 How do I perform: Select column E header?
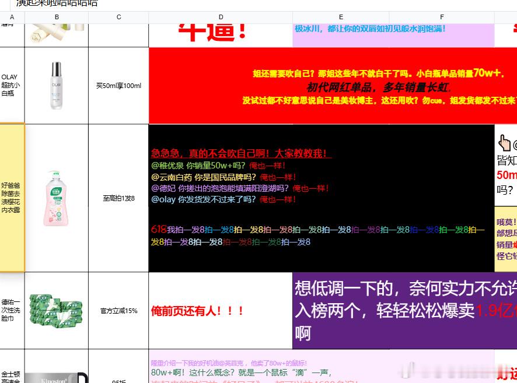pos(341,17)
